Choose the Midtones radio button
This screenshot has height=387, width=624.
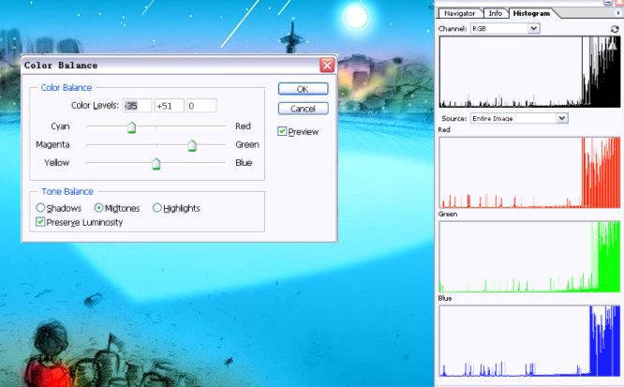coord(98,208)
